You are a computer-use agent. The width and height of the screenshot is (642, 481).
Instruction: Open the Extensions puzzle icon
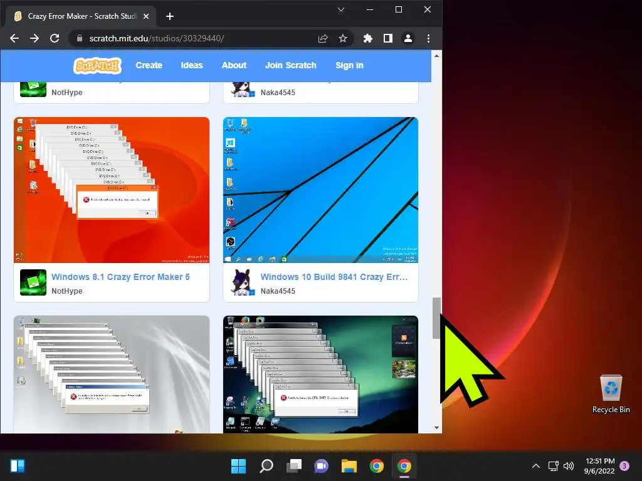pos(367,38)
